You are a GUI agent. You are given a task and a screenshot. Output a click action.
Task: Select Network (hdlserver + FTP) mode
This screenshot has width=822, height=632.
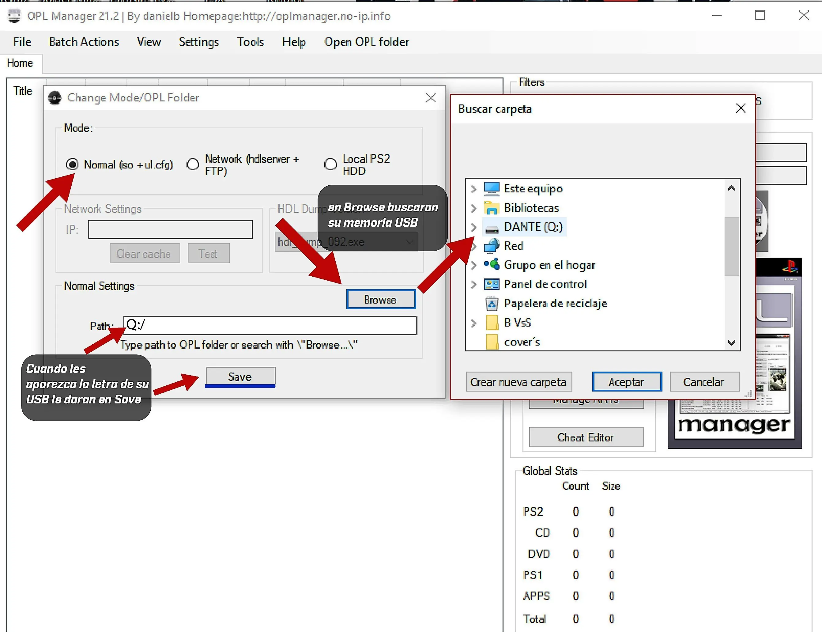coord(193,165)
